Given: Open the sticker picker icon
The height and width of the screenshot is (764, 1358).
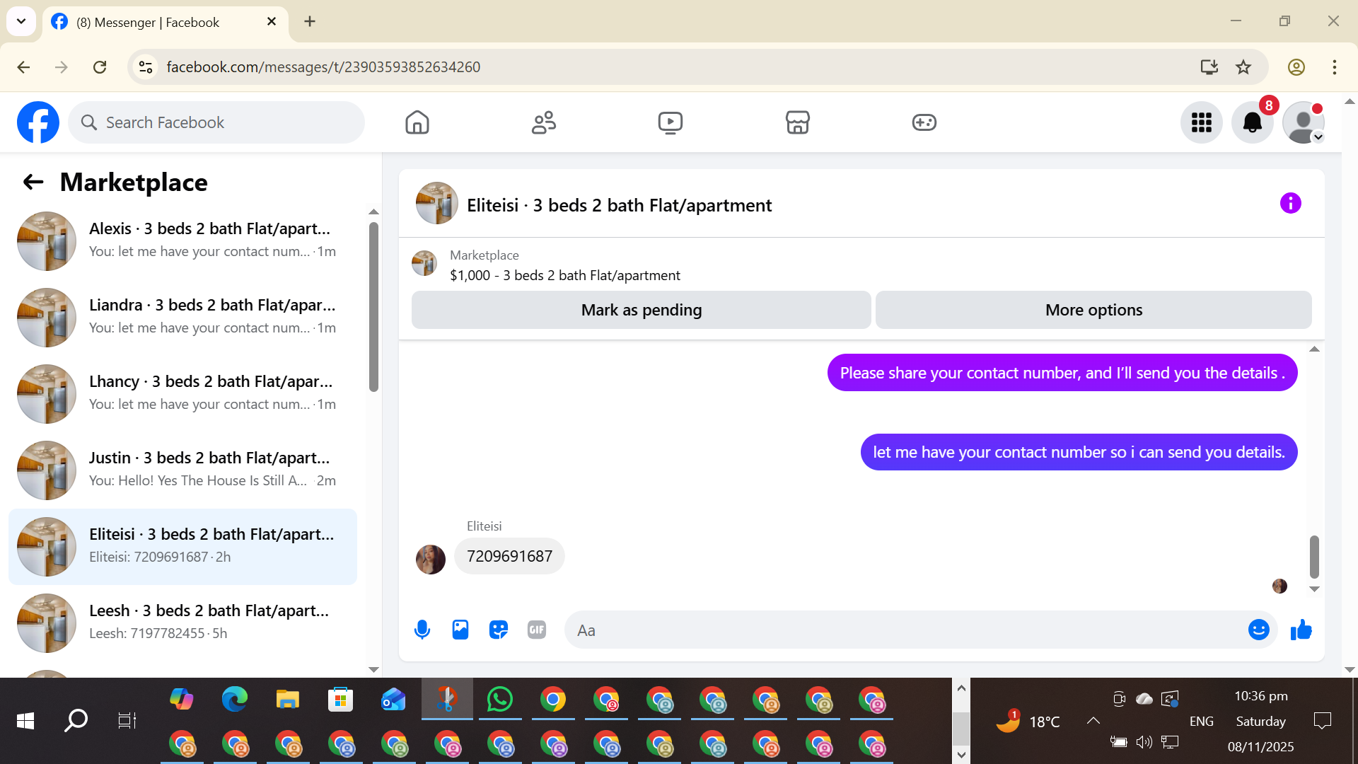Looking at the screenshot, I should click(499, 630).
